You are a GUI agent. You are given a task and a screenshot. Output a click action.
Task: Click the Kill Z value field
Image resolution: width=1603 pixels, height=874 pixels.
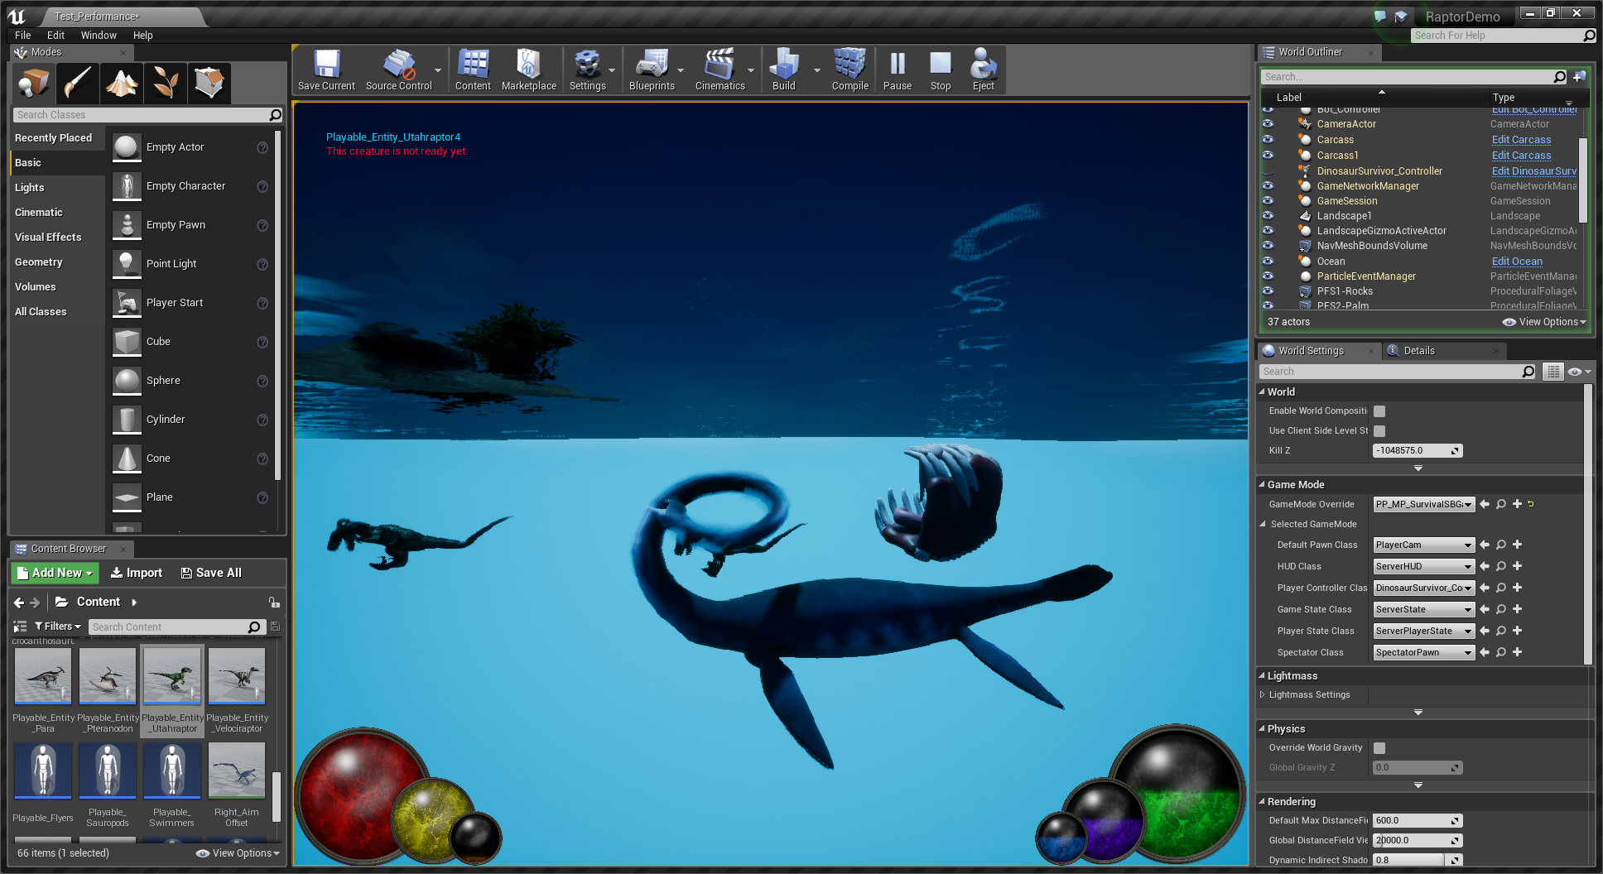coord(1418,451)
